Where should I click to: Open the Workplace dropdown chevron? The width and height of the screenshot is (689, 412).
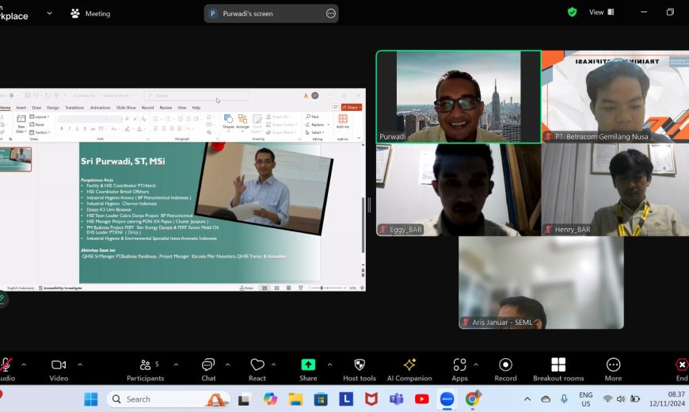(x=50, y=13)
